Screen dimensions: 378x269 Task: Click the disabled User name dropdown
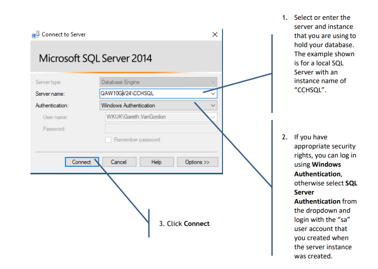(161, 117)
